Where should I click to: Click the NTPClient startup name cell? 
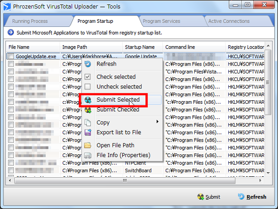(x=136, y=163)
